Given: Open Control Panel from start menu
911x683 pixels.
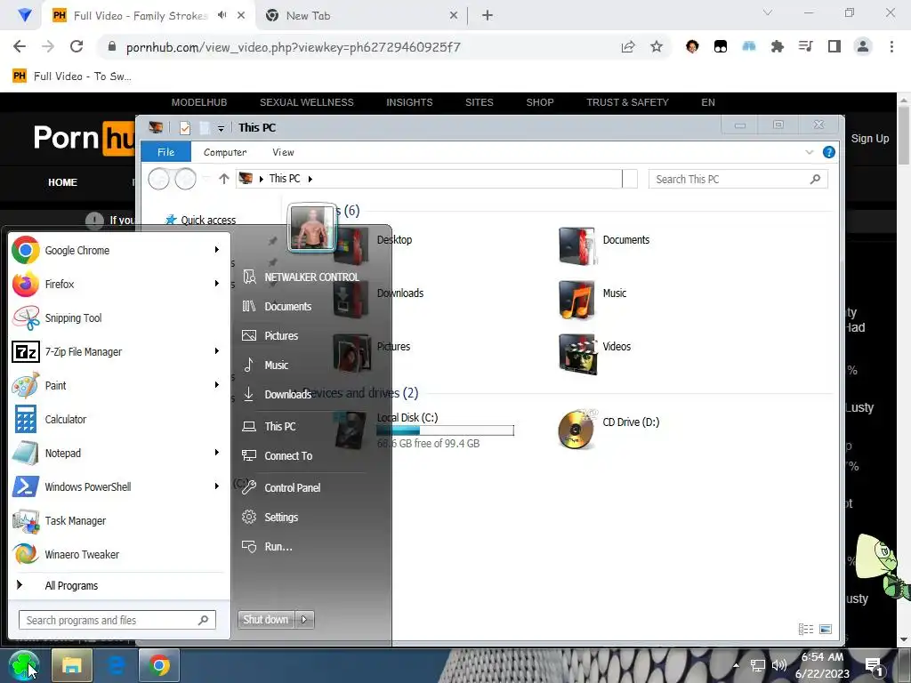Looking at the screenshot, I should pos(292,488).
